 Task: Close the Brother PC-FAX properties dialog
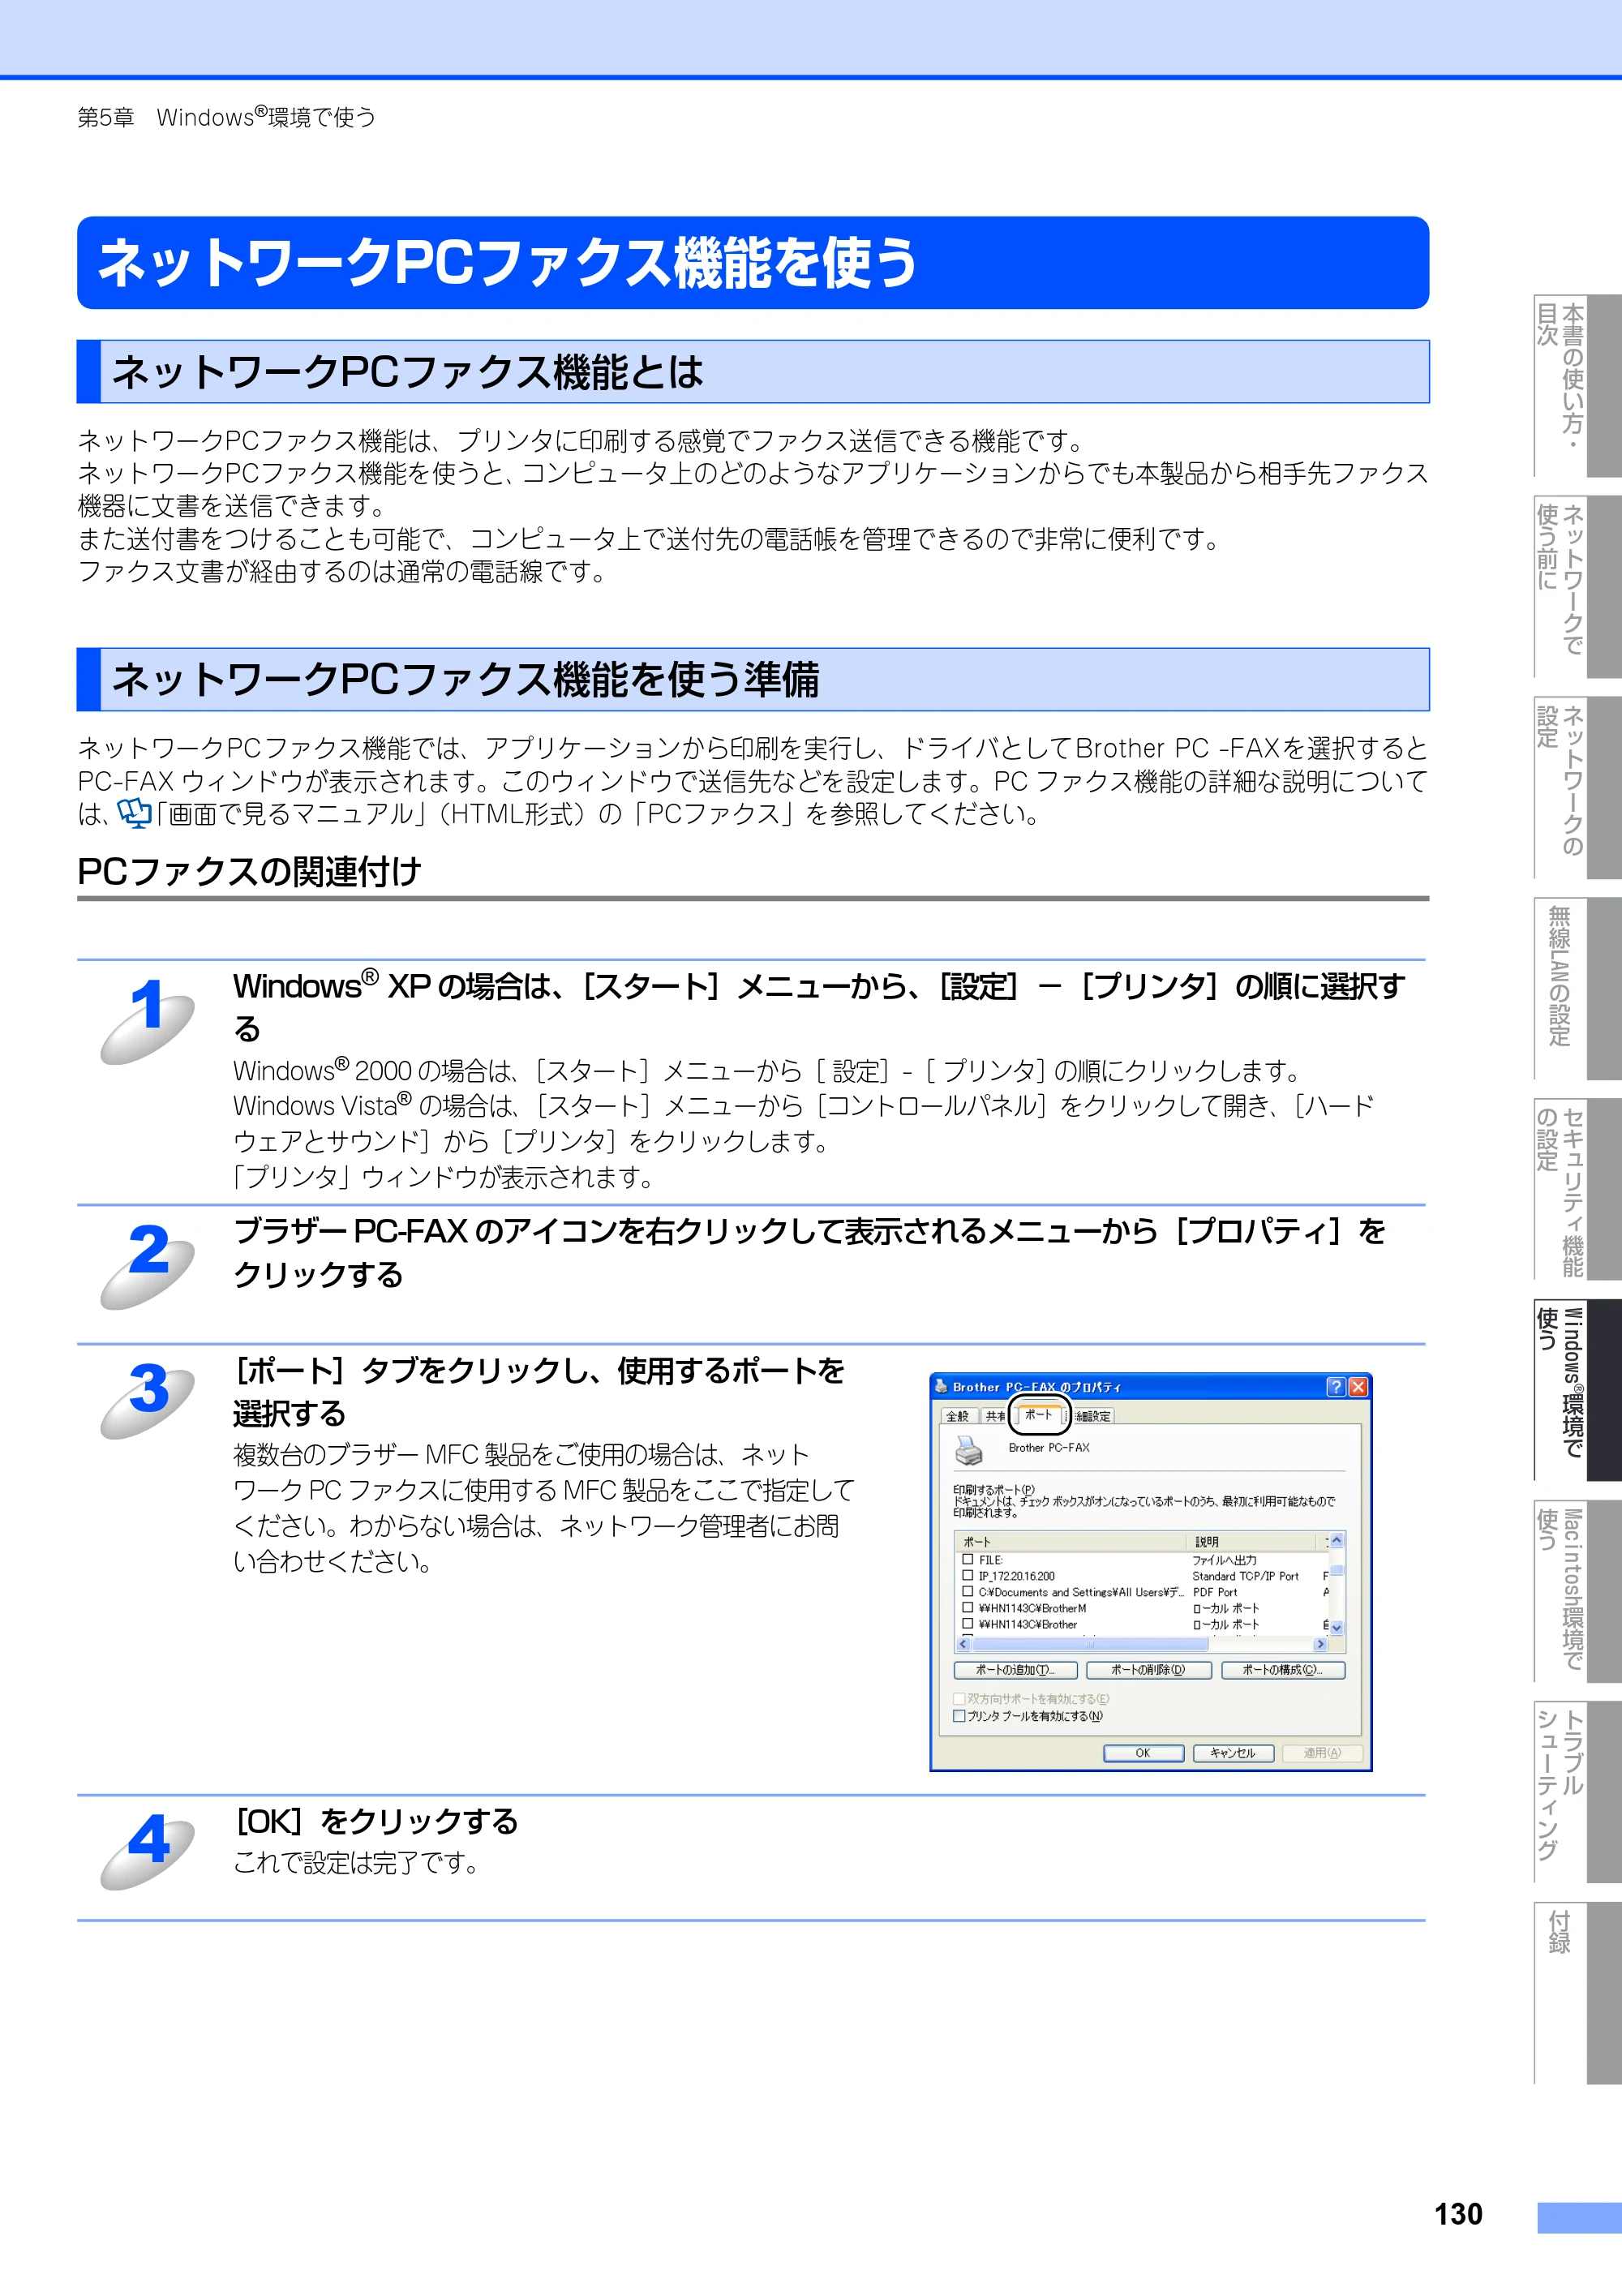coord(1358,1386)
